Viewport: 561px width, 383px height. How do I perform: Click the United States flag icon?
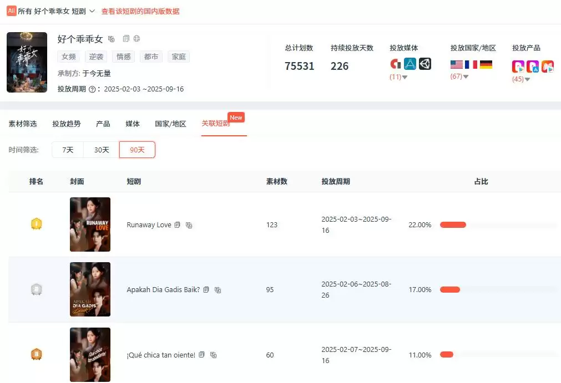(x=457, y=65)
